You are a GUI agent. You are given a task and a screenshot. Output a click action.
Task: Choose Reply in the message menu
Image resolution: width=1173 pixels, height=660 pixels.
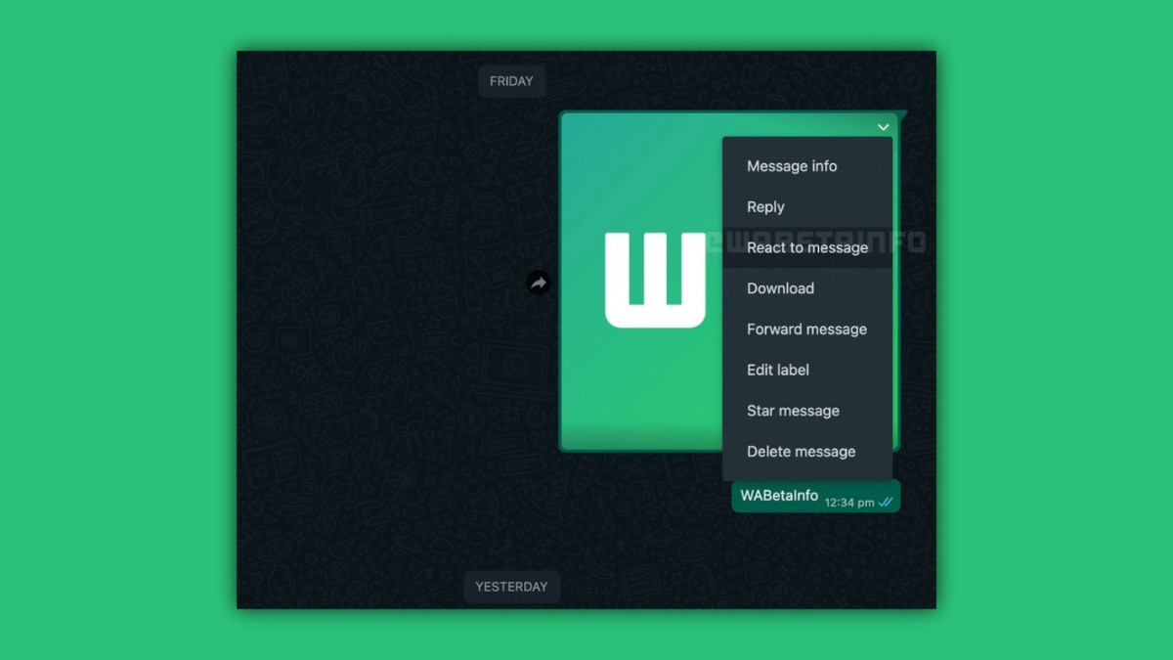click(x=765, y=207)
